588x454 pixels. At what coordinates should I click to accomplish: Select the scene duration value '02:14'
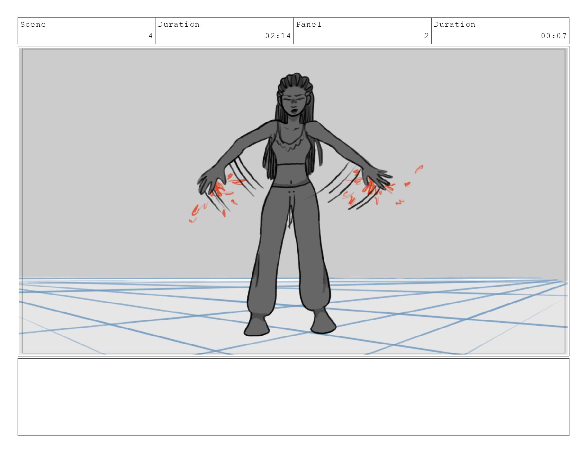pos(278,36)
